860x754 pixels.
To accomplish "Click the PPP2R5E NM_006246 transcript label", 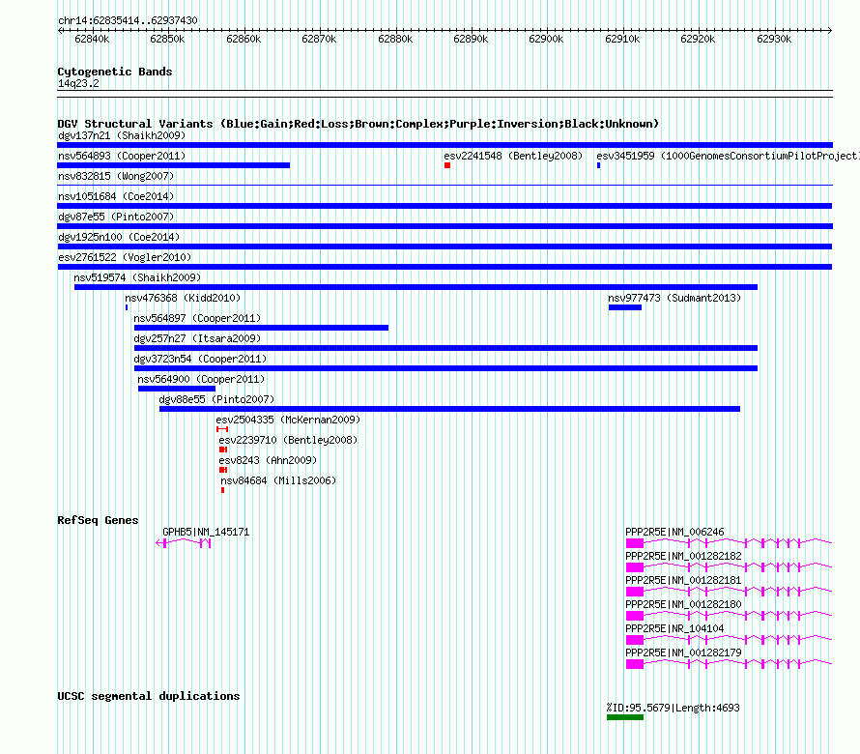I will click(x=674, y=532).
